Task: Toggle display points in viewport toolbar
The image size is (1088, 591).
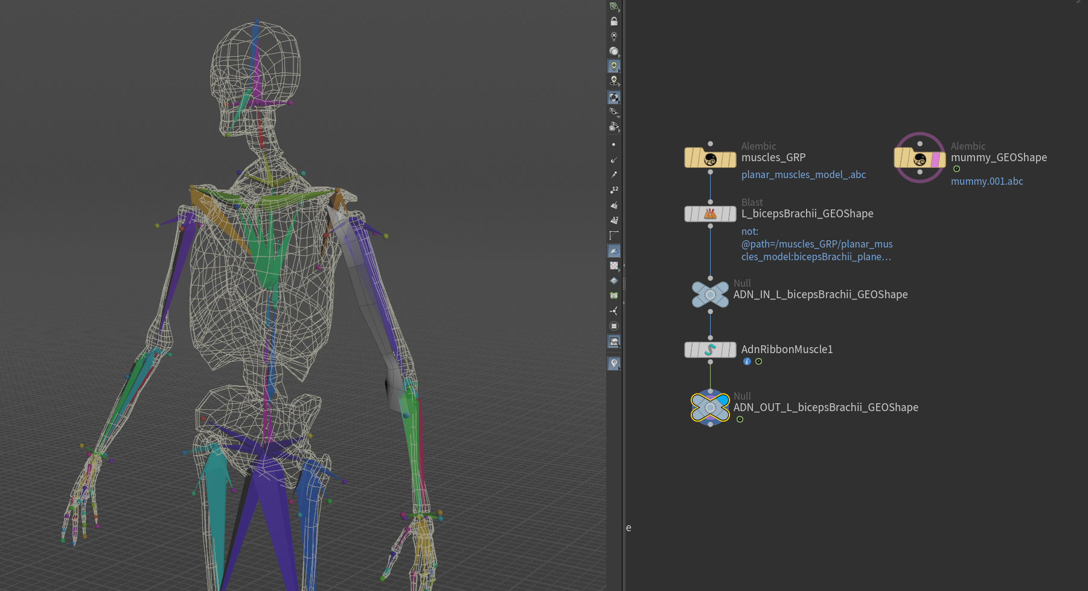Action: (x=614, y=145)
